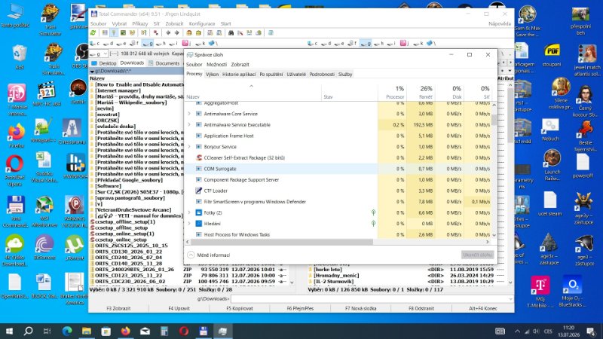Switch to Historie aplikací tab
This screenshot has width=603, height=339.
point(239,74)
